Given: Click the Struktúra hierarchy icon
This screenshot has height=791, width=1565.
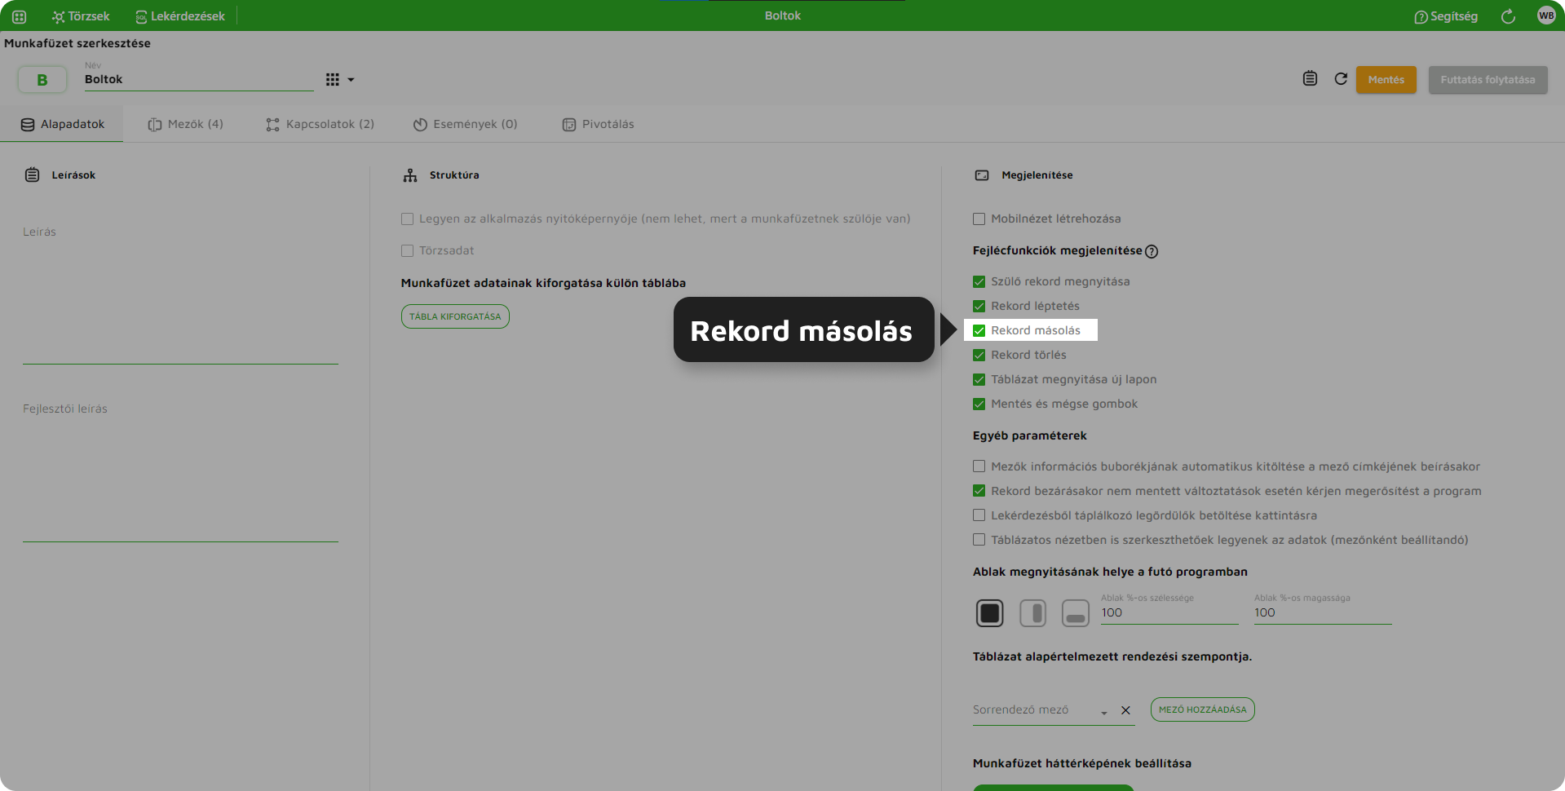Looking at the screenshot, I should coord(410,175).
